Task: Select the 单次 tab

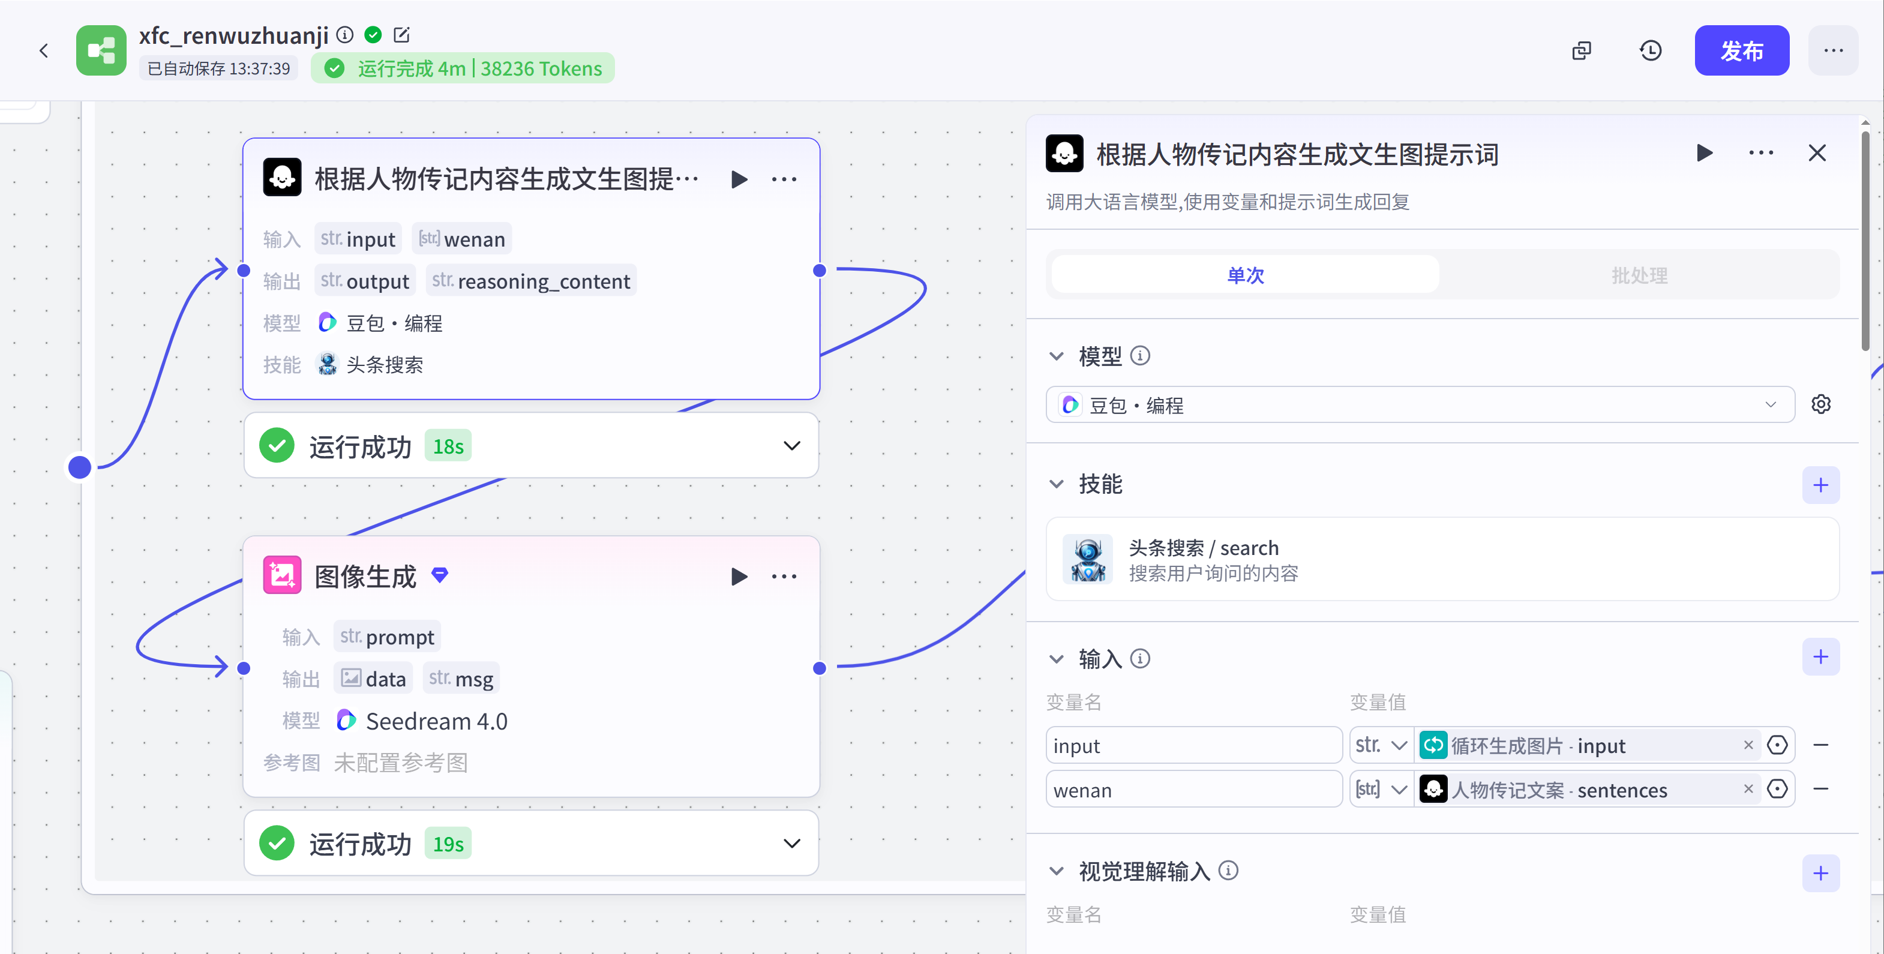Action: [1245, 275]
